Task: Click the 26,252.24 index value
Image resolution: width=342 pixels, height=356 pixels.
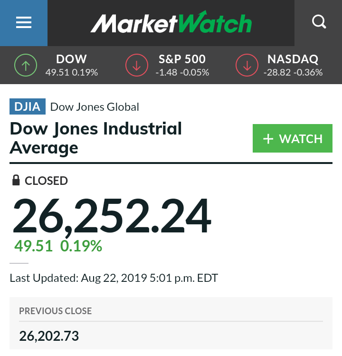Action: 112,216
